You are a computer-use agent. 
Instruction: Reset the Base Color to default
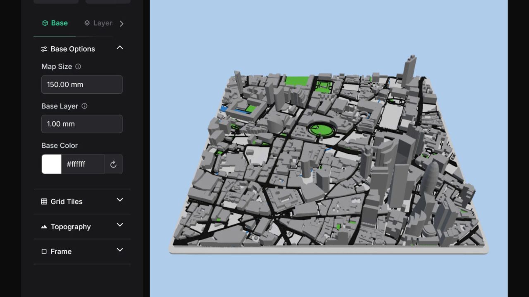[x=113, y=165]
